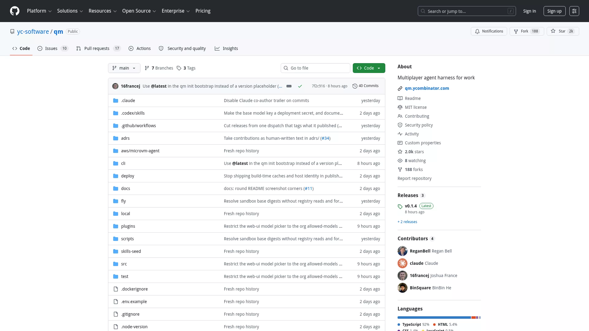View the 188 forks link
This screenshot has height=331, width=589.
tap(410, 169)
